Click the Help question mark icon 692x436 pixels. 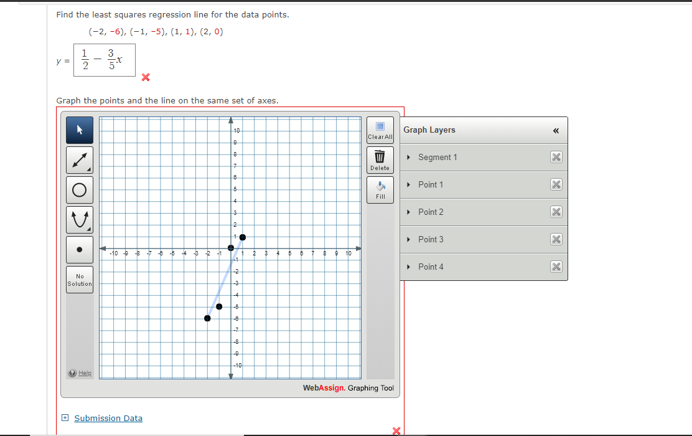pos(72,373)
